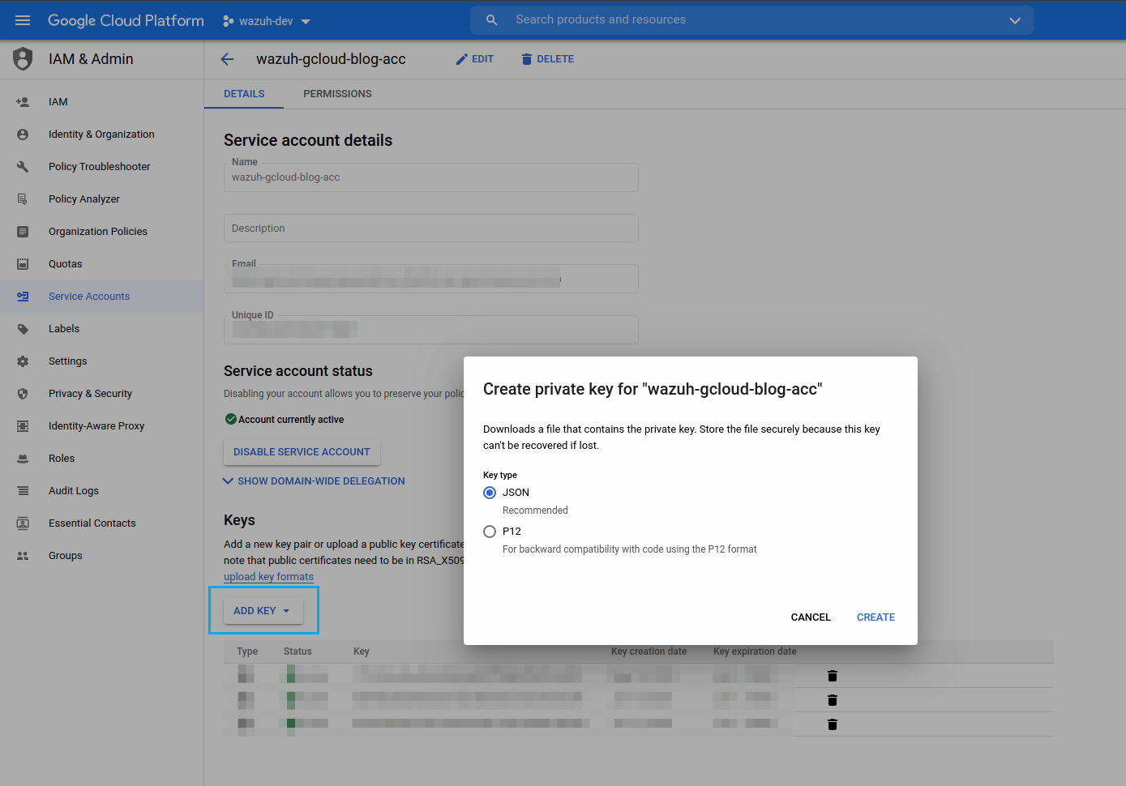Delete the third key with trash icon
Image resolution: width=1126 pixels, height=786 pixels.
coord(833,724)
